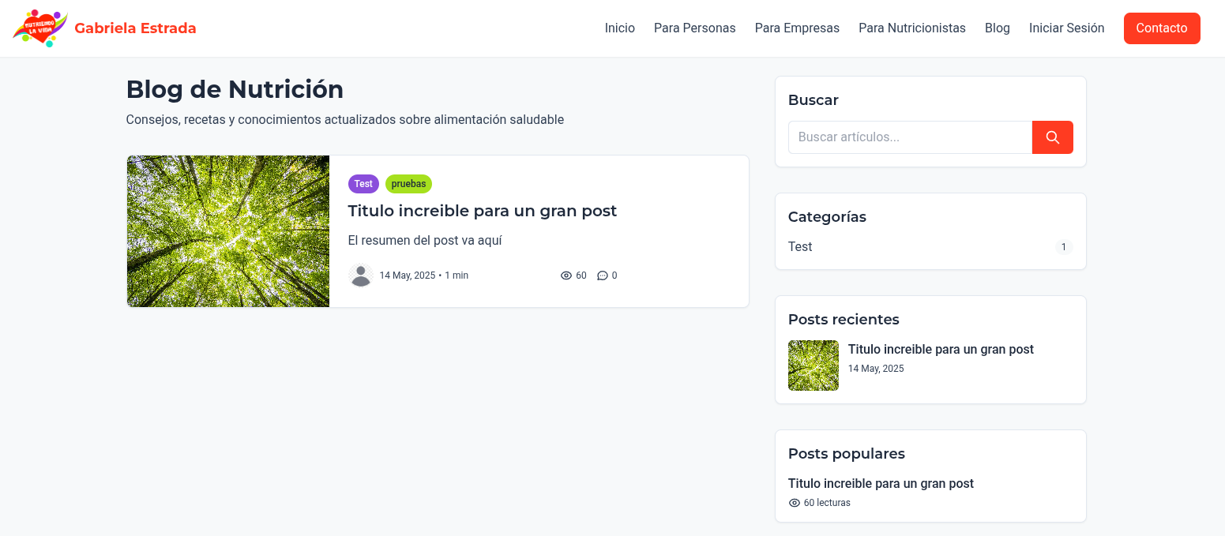Image resolution: width=1225 pixels, height=536 pixels.
Task: Focus the Buscar artículos search field
Action: pyautogui.click(x=910, y=137)
